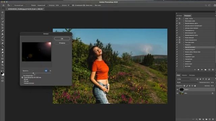
Task: Select the Lasso tool
Action: (2, 18)
